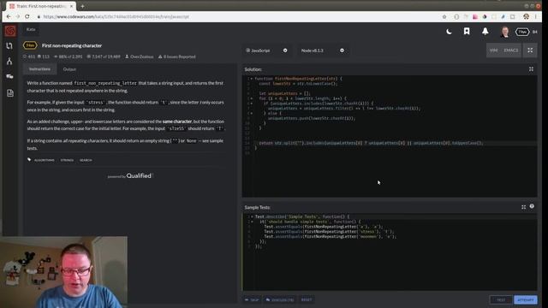Run the TEST button
The image size is (548, 308).
pyautogui.click(x=501, y=299)
